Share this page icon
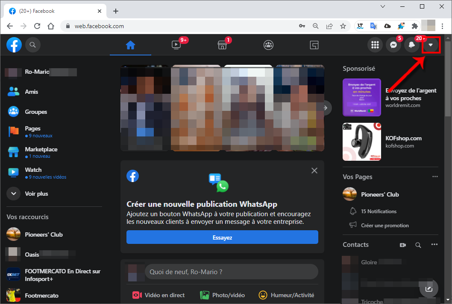 click(329, 26)
